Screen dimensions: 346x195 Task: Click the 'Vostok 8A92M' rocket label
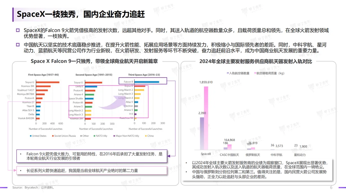26,118
